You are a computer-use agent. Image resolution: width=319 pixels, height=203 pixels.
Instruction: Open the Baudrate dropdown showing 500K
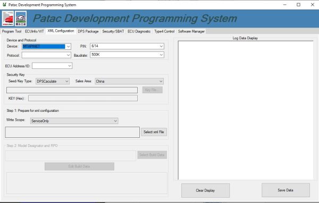[x=161, y=55]
